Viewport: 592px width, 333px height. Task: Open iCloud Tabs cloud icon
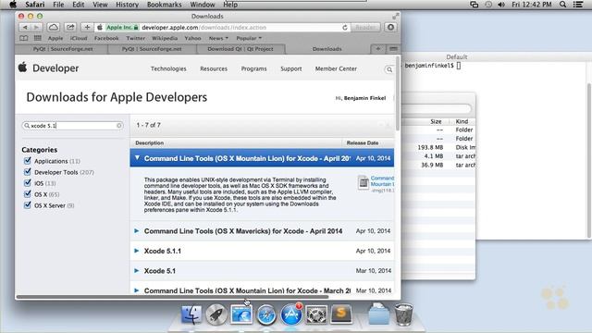54,27
